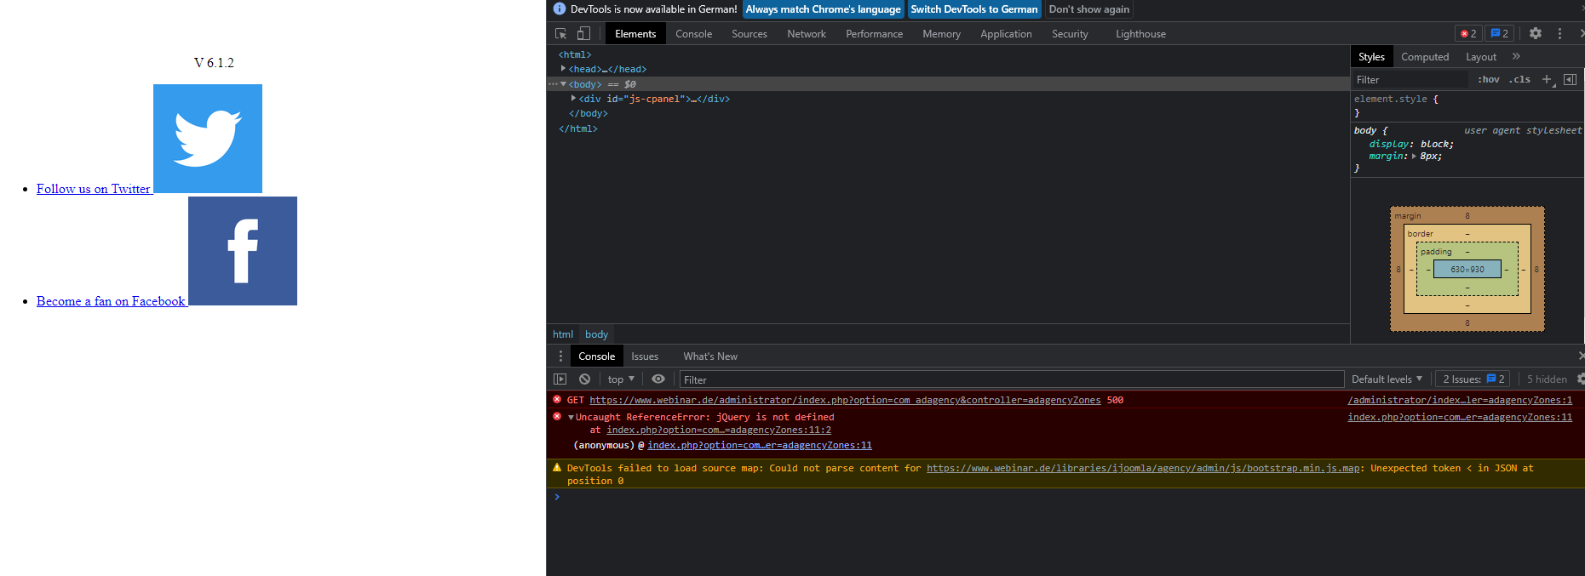The height and width of the screenshot is (576, 1585).
Task: Open DevTools settings gear
Action: click(1535, 34)
